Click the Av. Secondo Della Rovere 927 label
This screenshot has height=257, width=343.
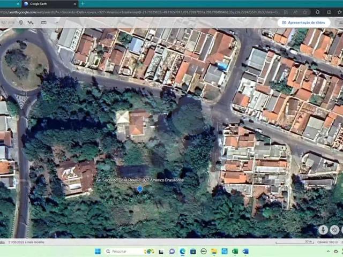click(x=140, y=180)
